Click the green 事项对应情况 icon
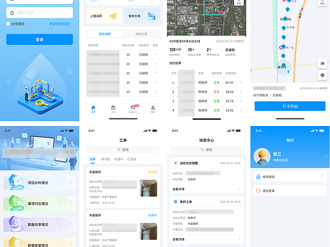Image resolution: width=330 pixels, height=247 pixels. (x=16, y=203)
